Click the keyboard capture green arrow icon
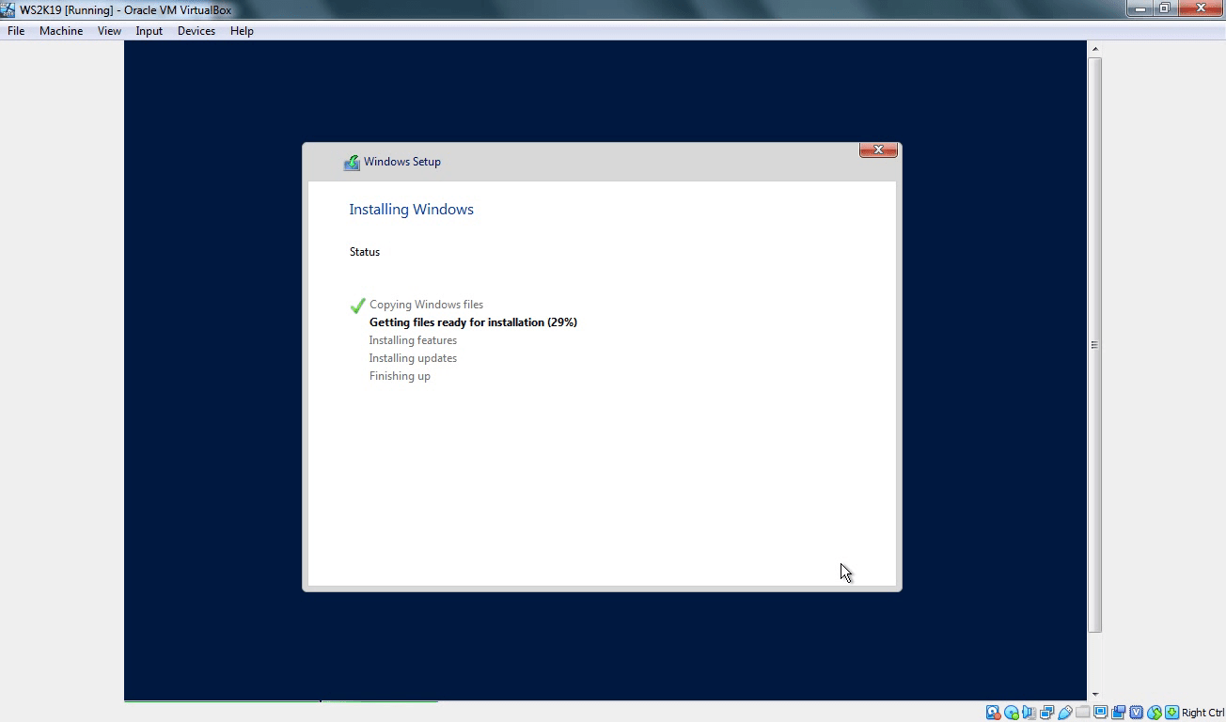Screen dimensions: 1226x722 click(x=1172, y=713)
